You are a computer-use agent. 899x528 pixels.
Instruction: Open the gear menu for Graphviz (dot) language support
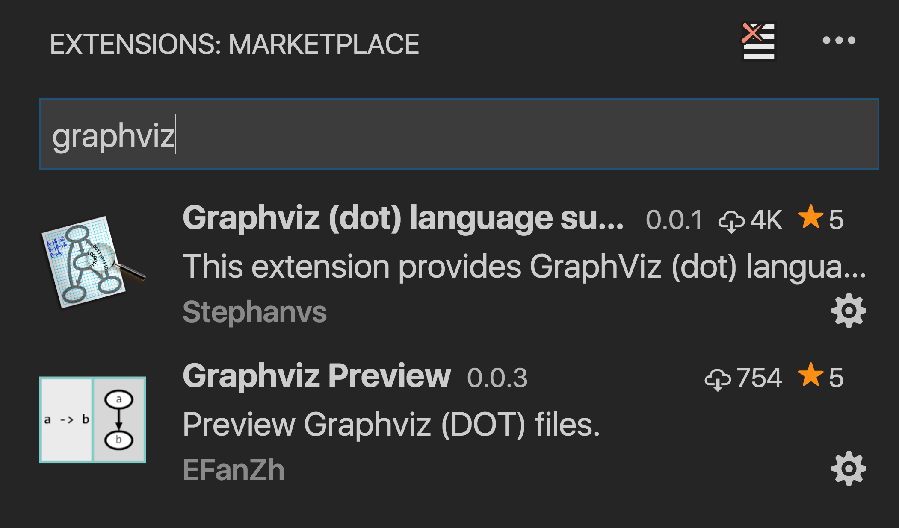pos(849,311)
